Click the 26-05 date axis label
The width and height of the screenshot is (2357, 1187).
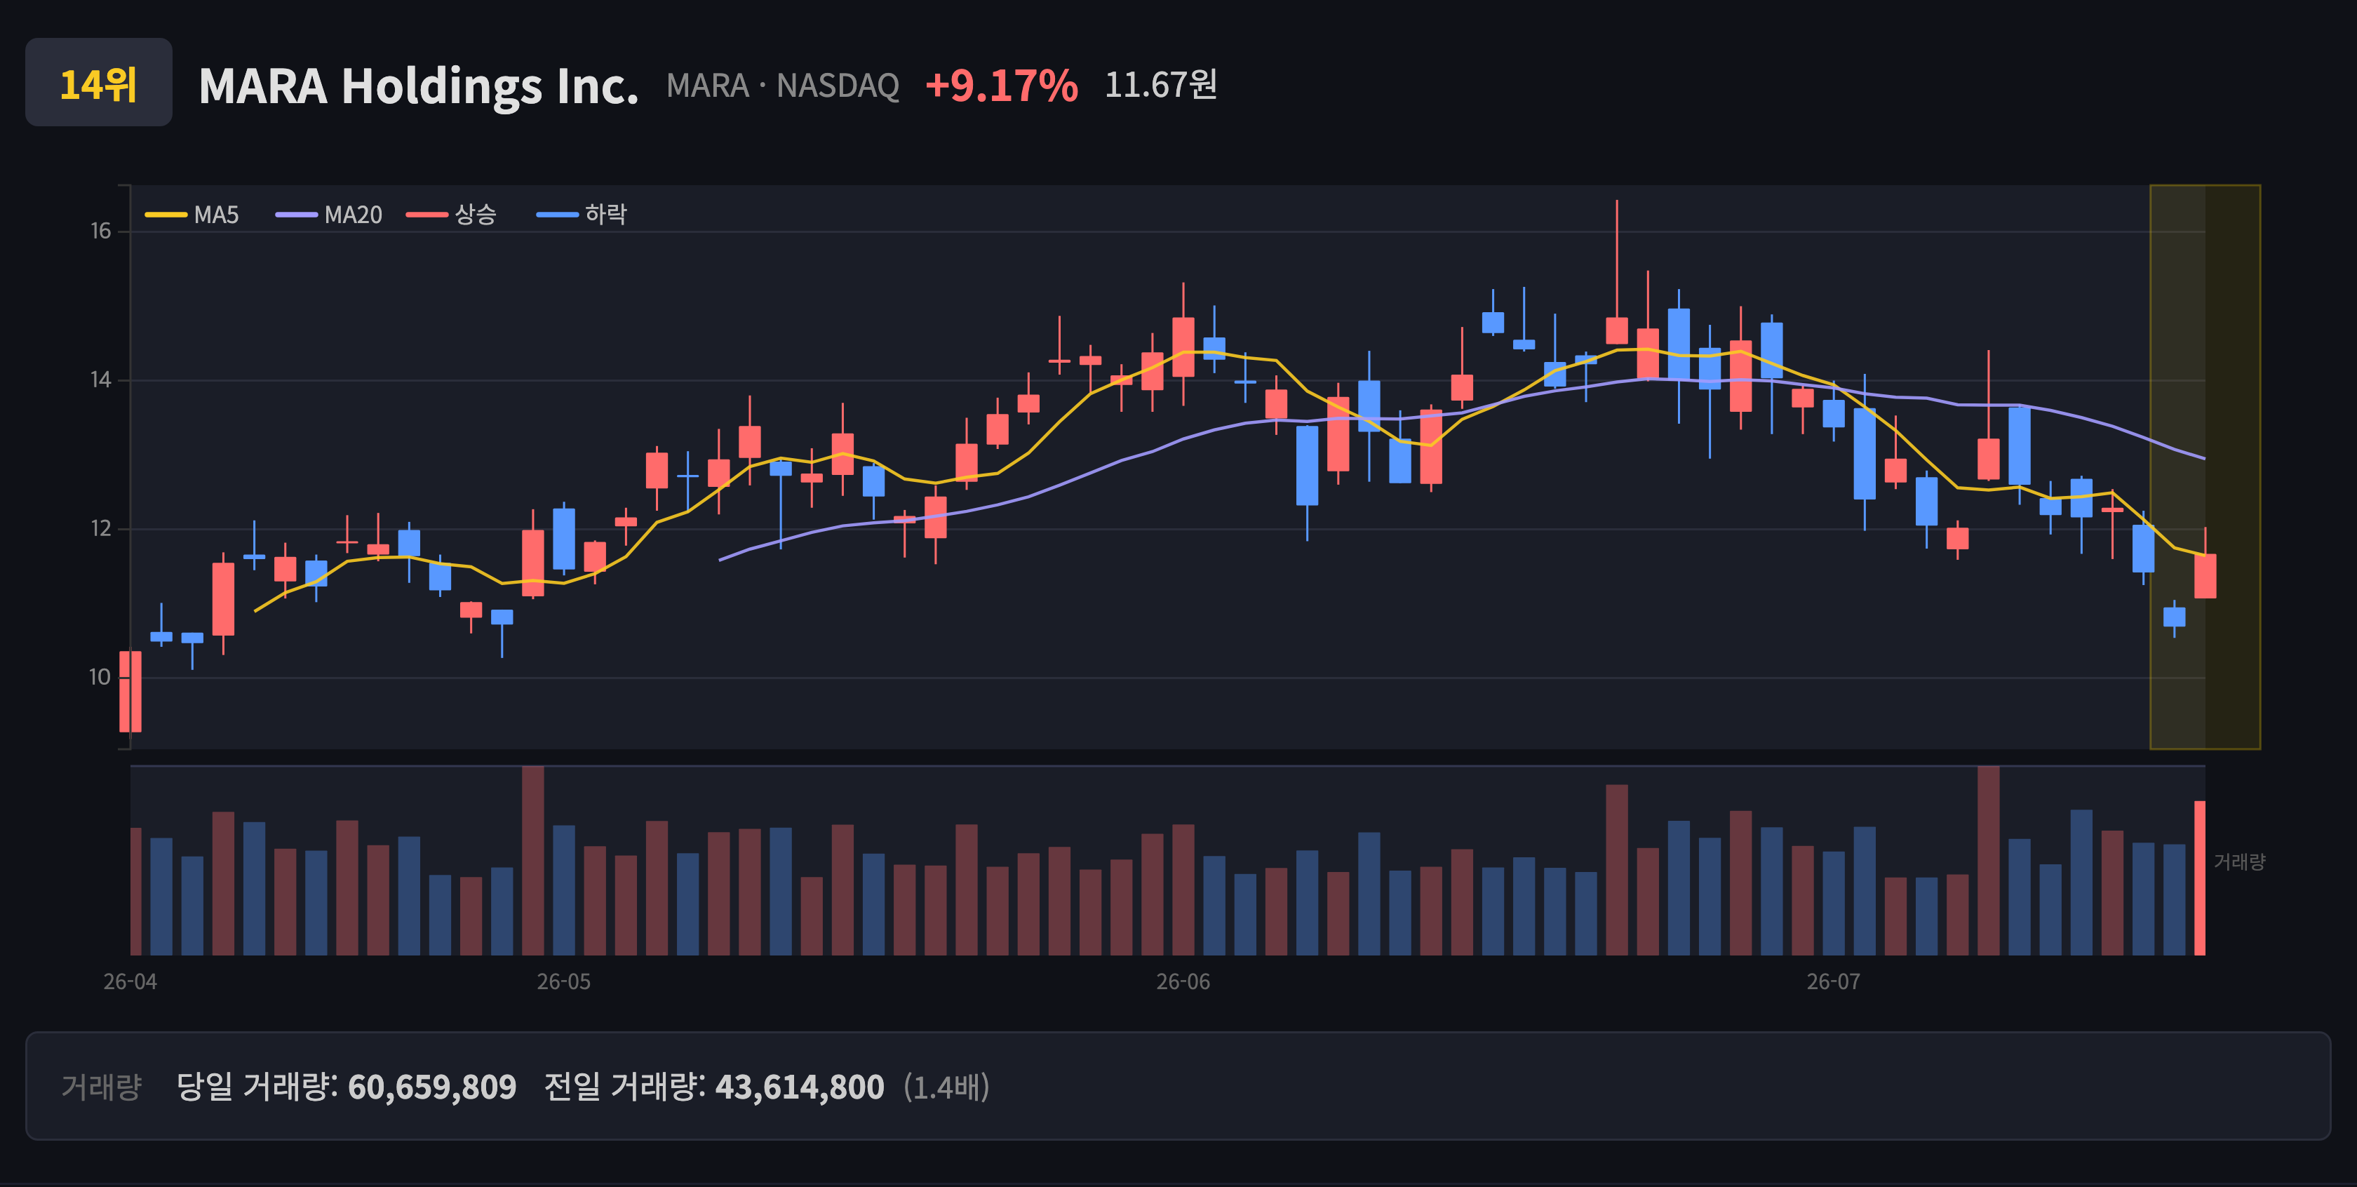[563, 981]
